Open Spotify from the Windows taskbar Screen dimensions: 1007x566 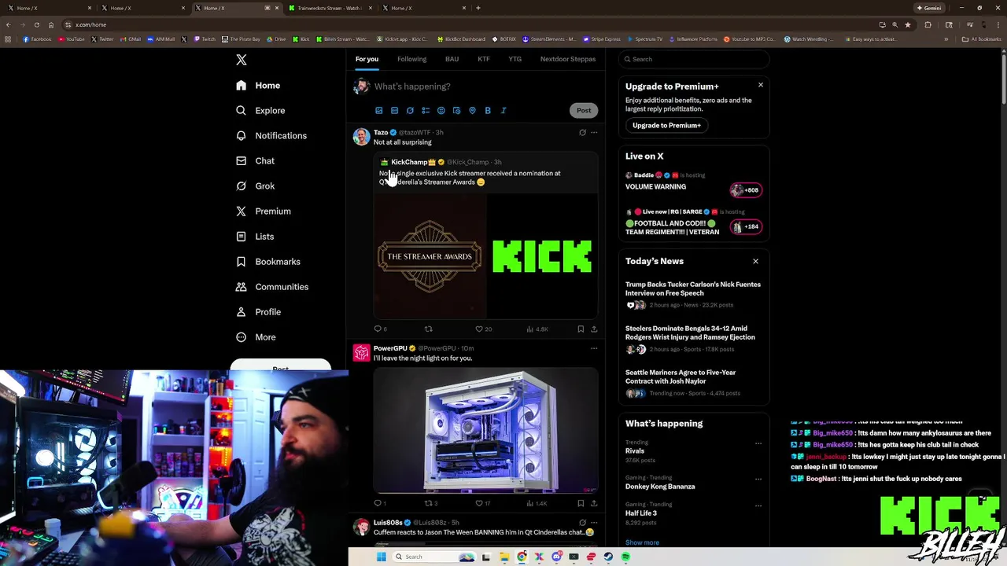pyautogui.click(x=625, y=557)
